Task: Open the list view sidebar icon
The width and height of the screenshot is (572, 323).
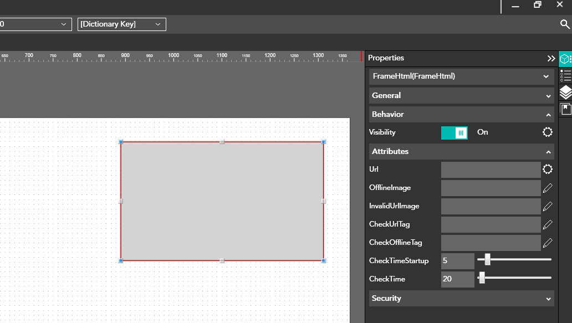Action: 565,75
